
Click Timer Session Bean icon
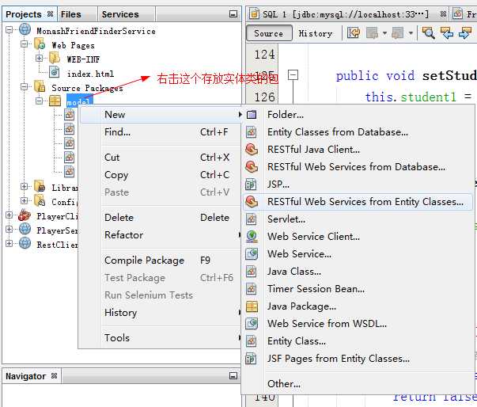click(252, 288)
